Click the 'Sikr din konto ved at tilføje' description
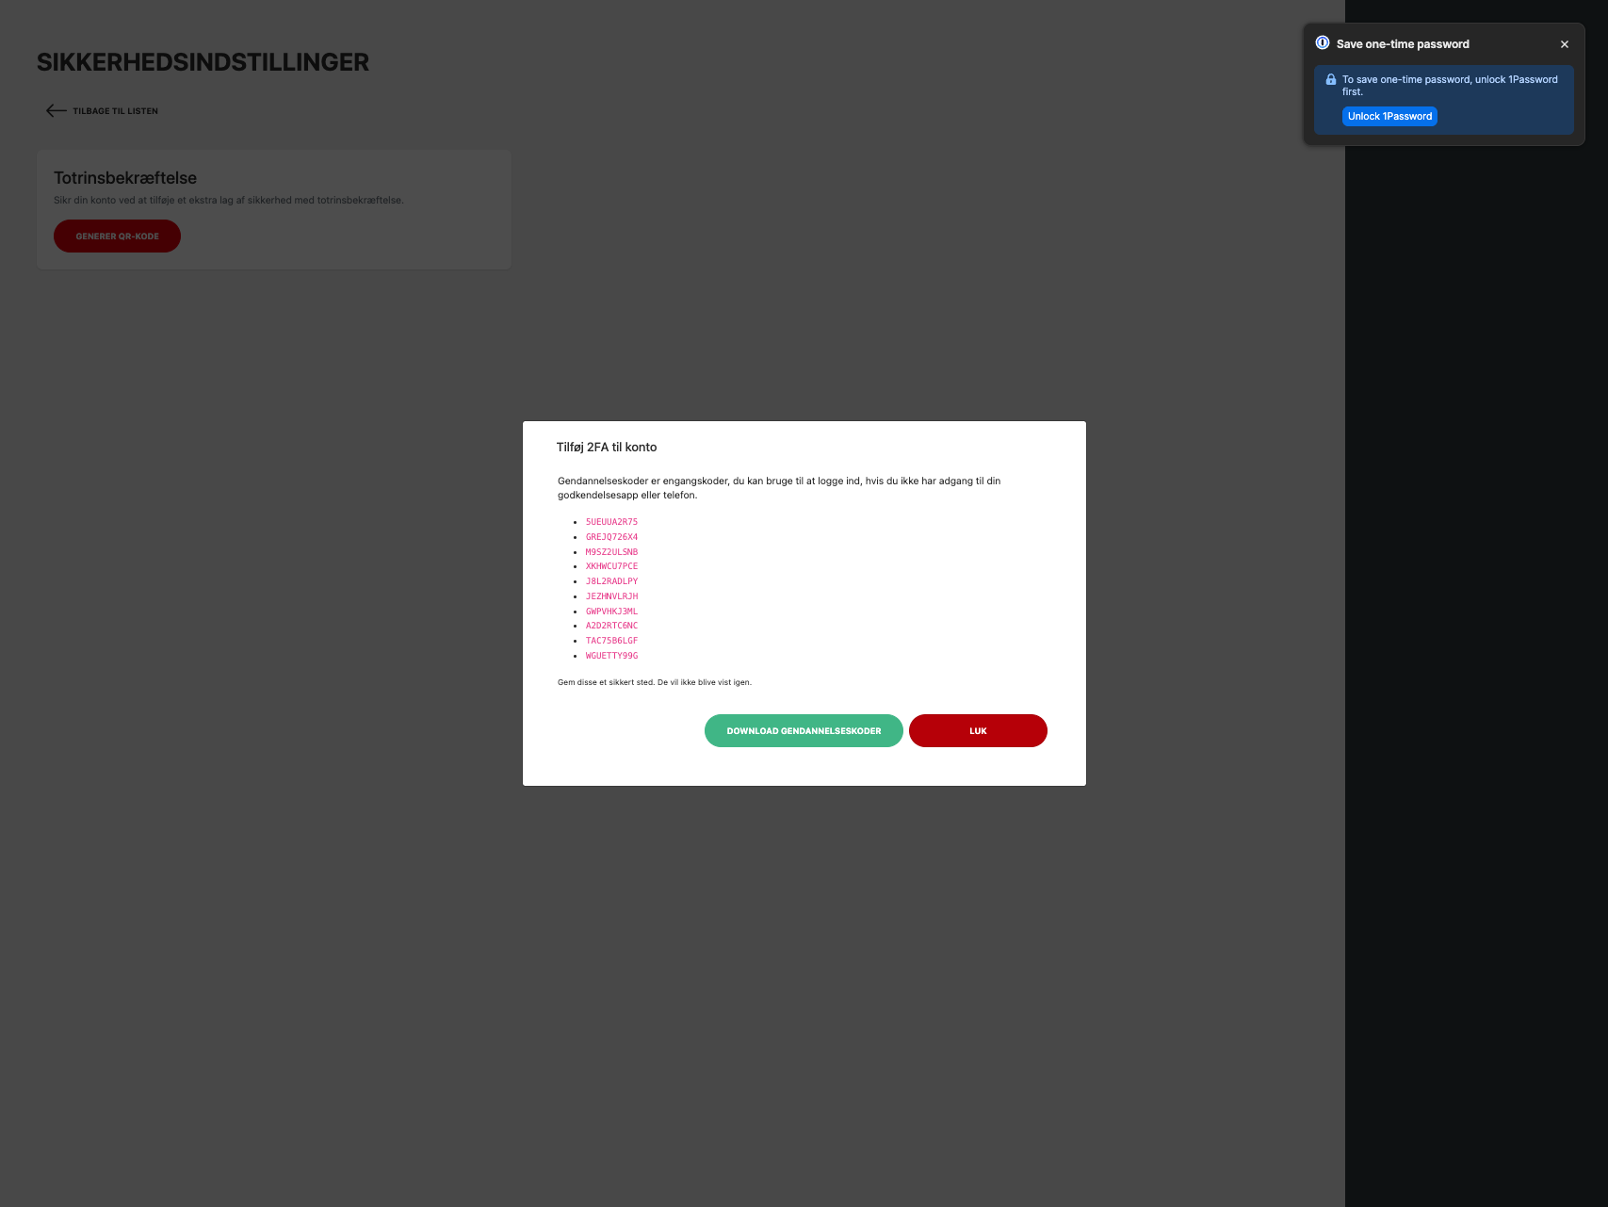Image resolution: width=1608 pixels, height=1207 pixels. [x=229, y=200]
